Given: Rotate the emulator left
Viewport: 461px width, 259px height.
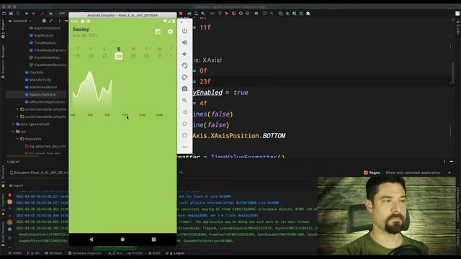Looking at the screenshot, I should (x=184, y=65).
